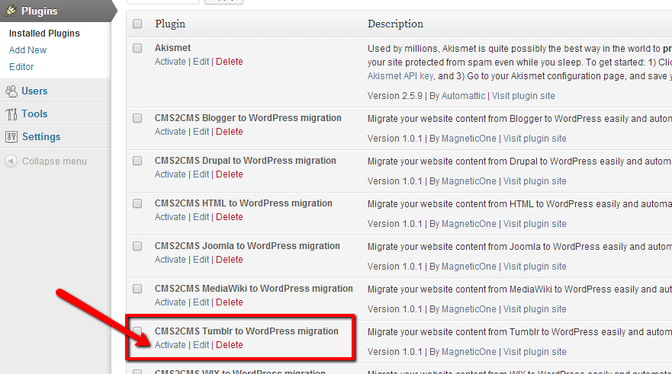Click the Plugin column header

(170, 24)
